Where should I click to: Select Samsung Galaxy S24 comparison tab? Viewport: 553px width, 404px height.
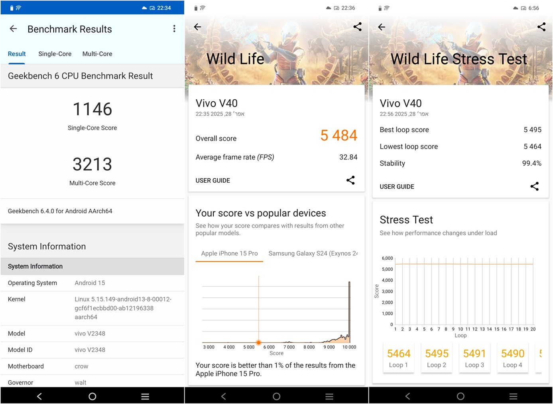(313, 254)
